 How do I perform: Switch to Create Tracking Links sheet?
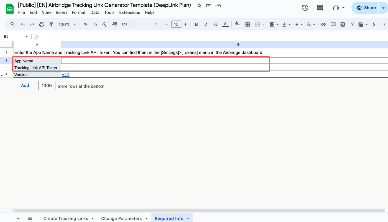(66, 218)
